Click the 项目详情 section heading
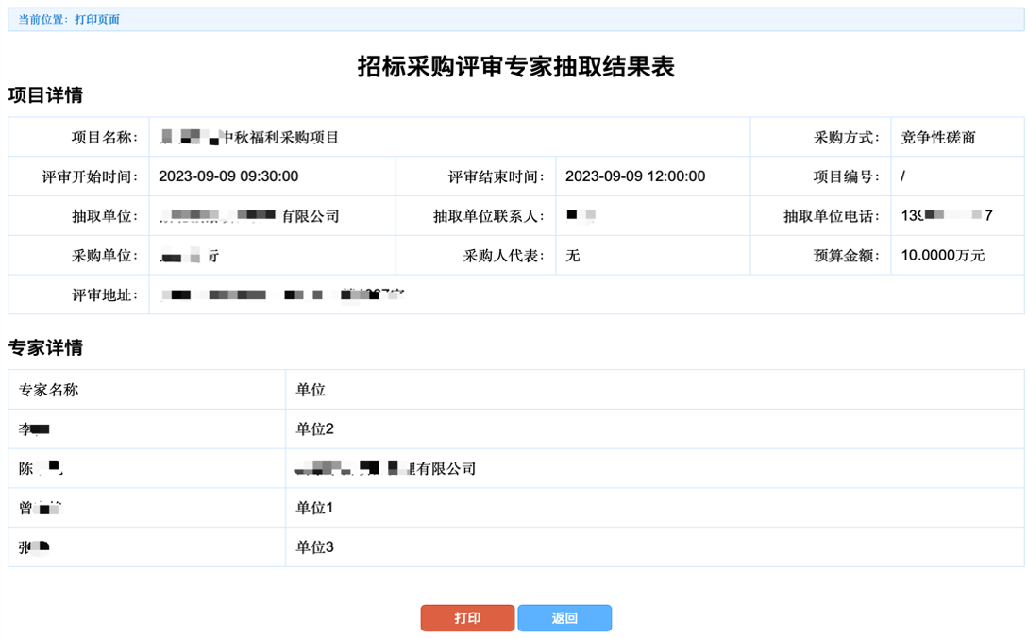Viewport: 1027px width, 638px height. 45,95
